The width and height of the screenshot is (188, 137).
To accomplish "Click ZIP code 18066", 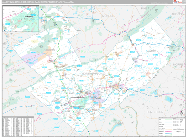I will pos(49,93).
